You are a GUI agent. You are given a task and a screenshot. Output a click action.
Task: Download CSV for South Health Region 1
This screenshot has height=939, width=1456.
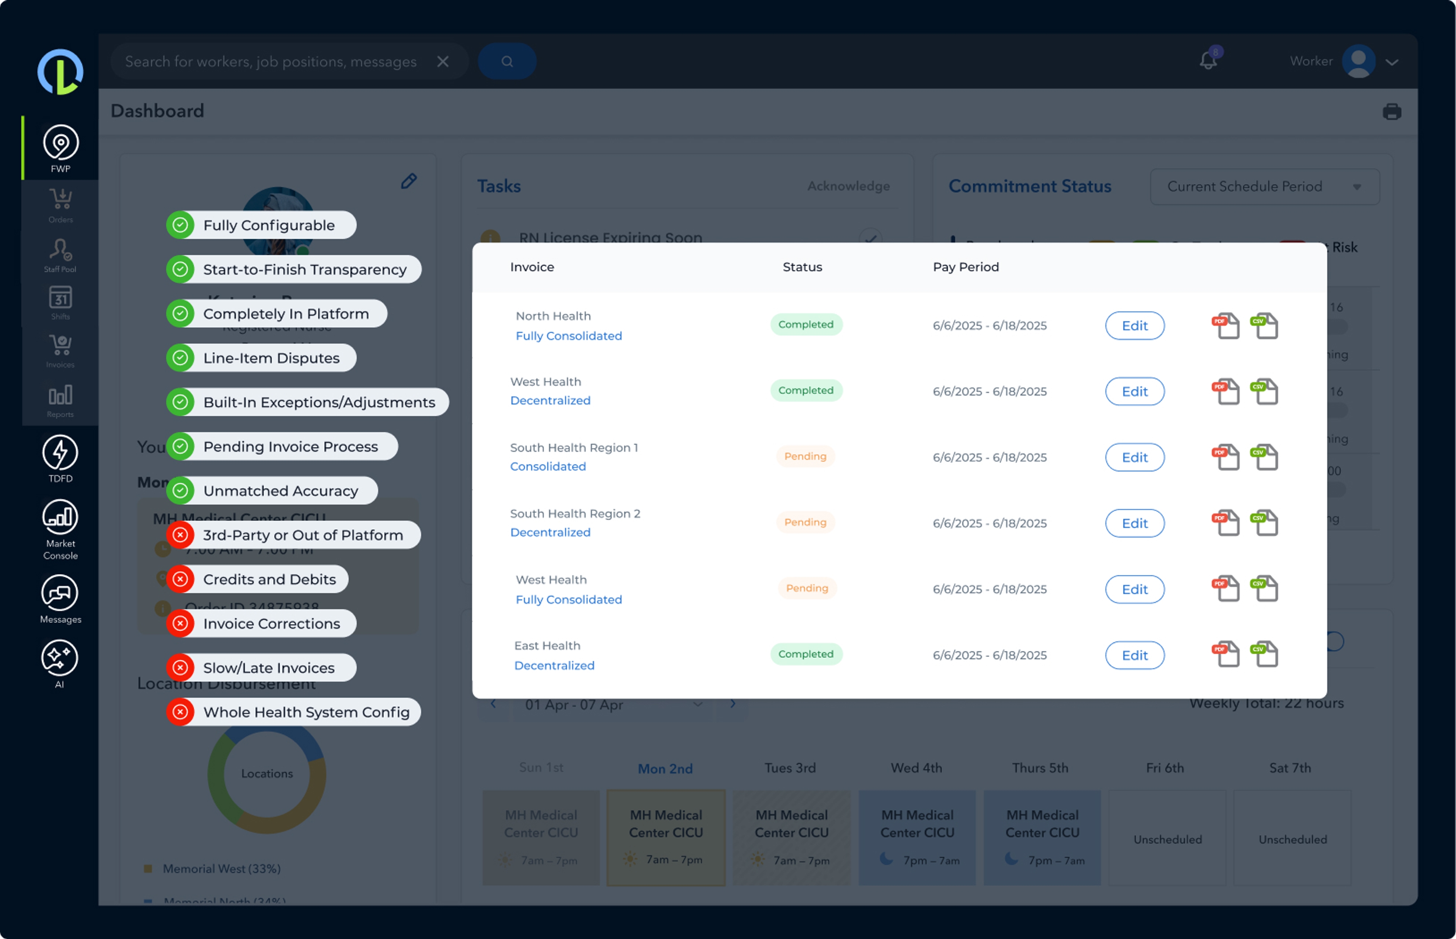point(1265,457)
